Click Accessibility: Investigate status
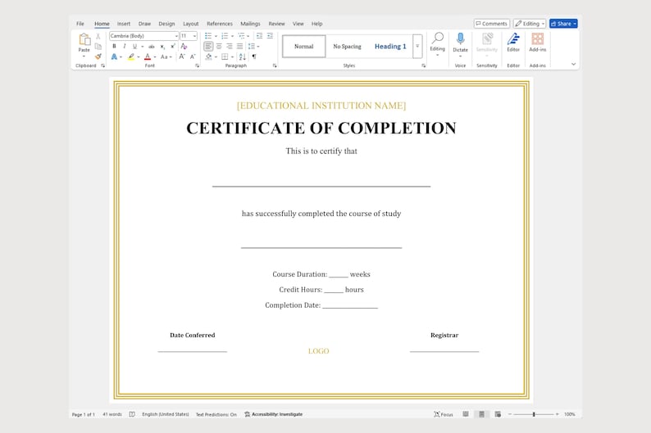Viewport: 651px width, 433px height. point(274,414)
